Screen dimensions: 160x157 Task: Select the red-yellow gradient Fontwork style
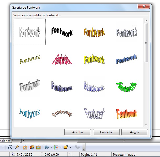[126, 114]
